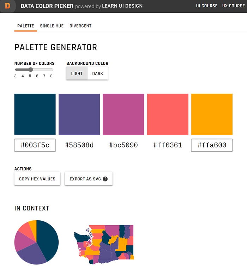
Task: Click the info icon on Export as SVG
Action: coord(105,179)
